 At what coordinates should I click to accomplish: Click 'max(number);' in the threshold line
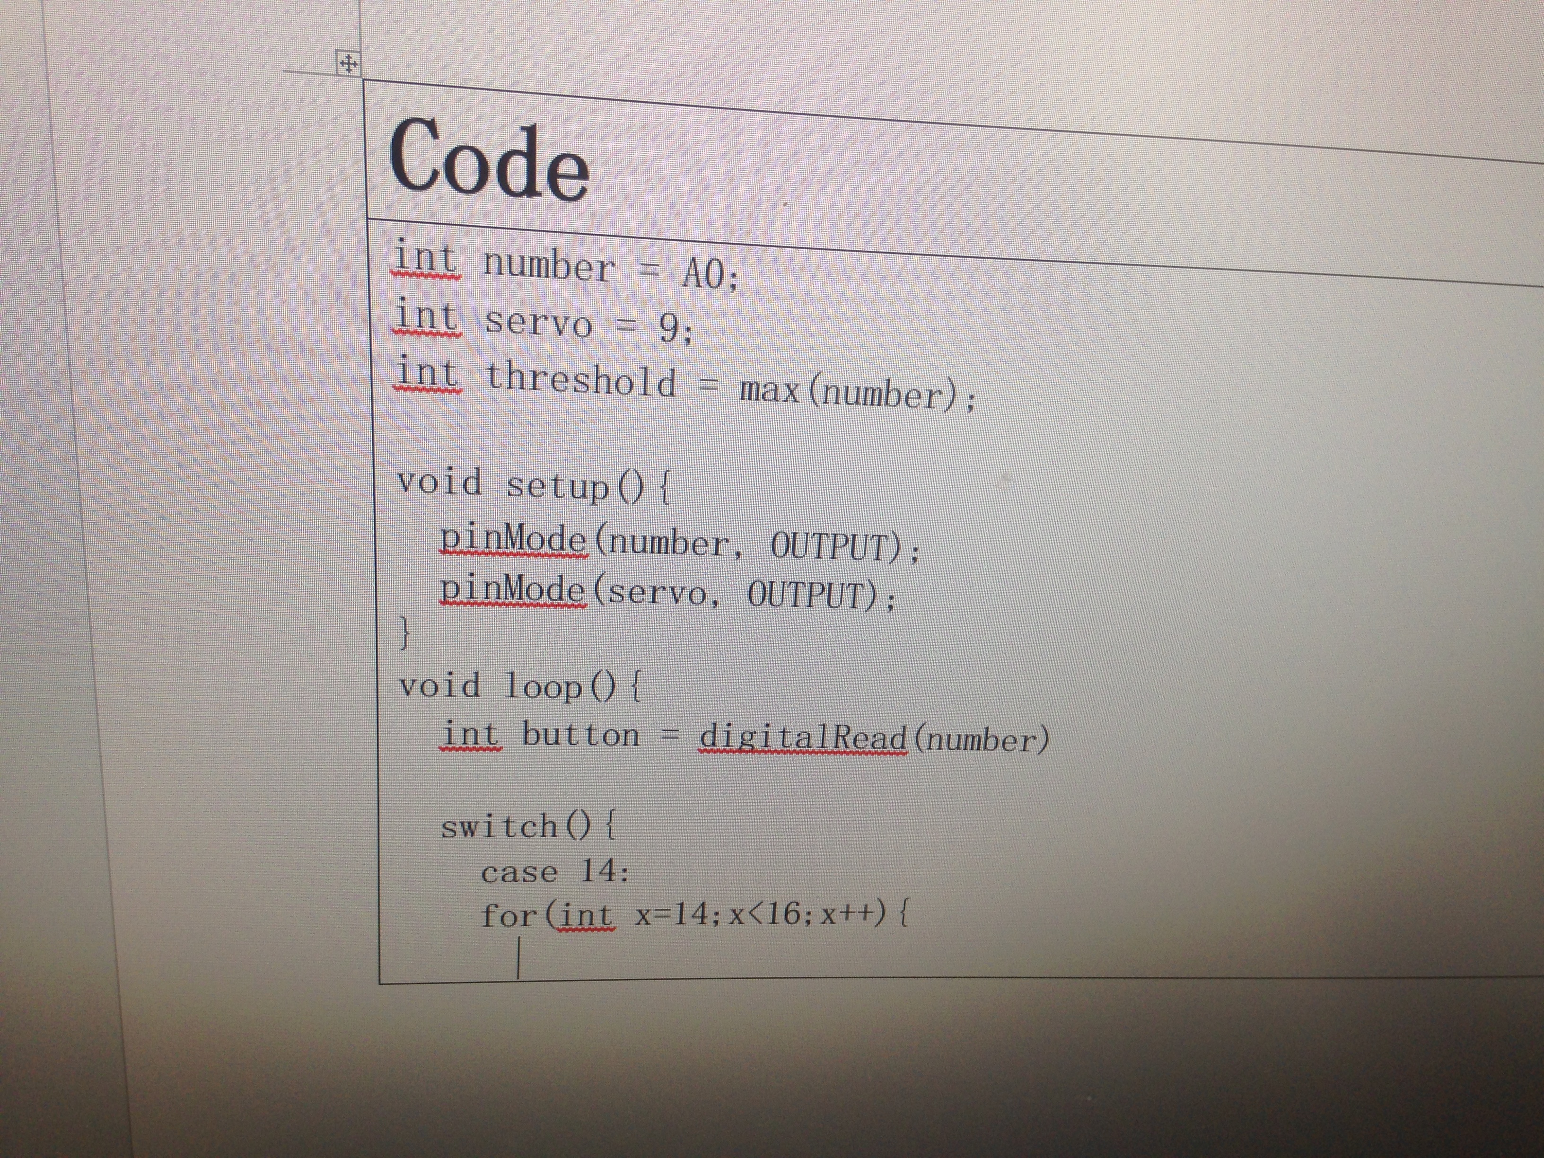857,392
